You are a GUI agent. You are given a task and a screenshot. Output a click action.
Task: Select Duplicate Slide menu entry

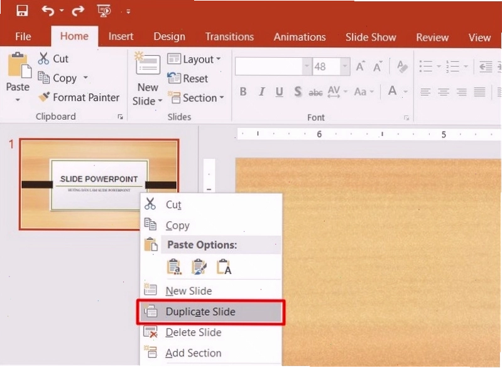(210, 312)
